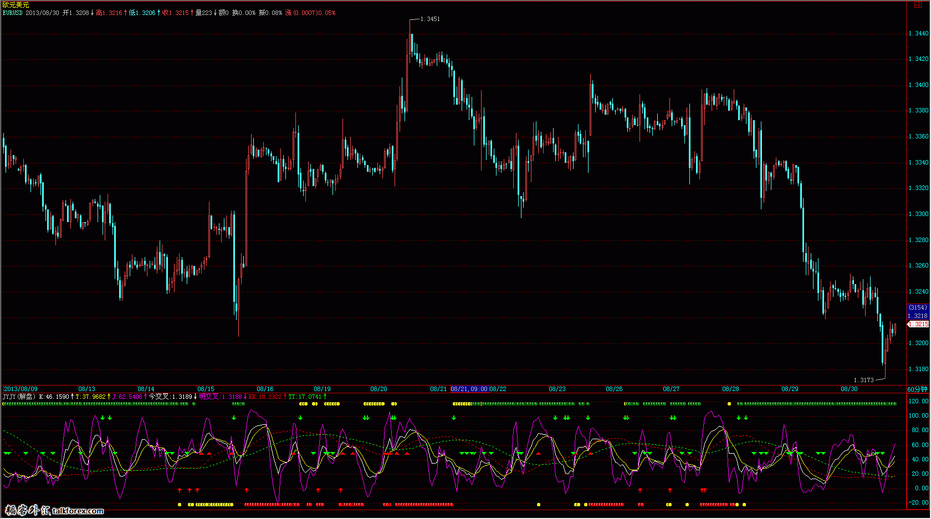Screen dimensions: 931x519
Task: Click the 100.00 level on the indicator axis
Action: click(918, 415)
